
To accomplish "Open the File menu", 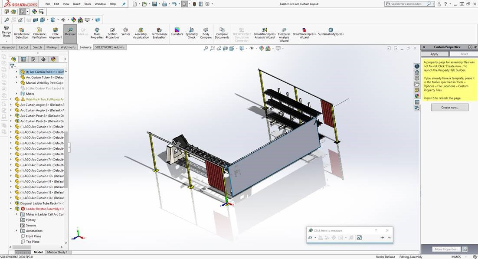I will click(x=48, y=4).
